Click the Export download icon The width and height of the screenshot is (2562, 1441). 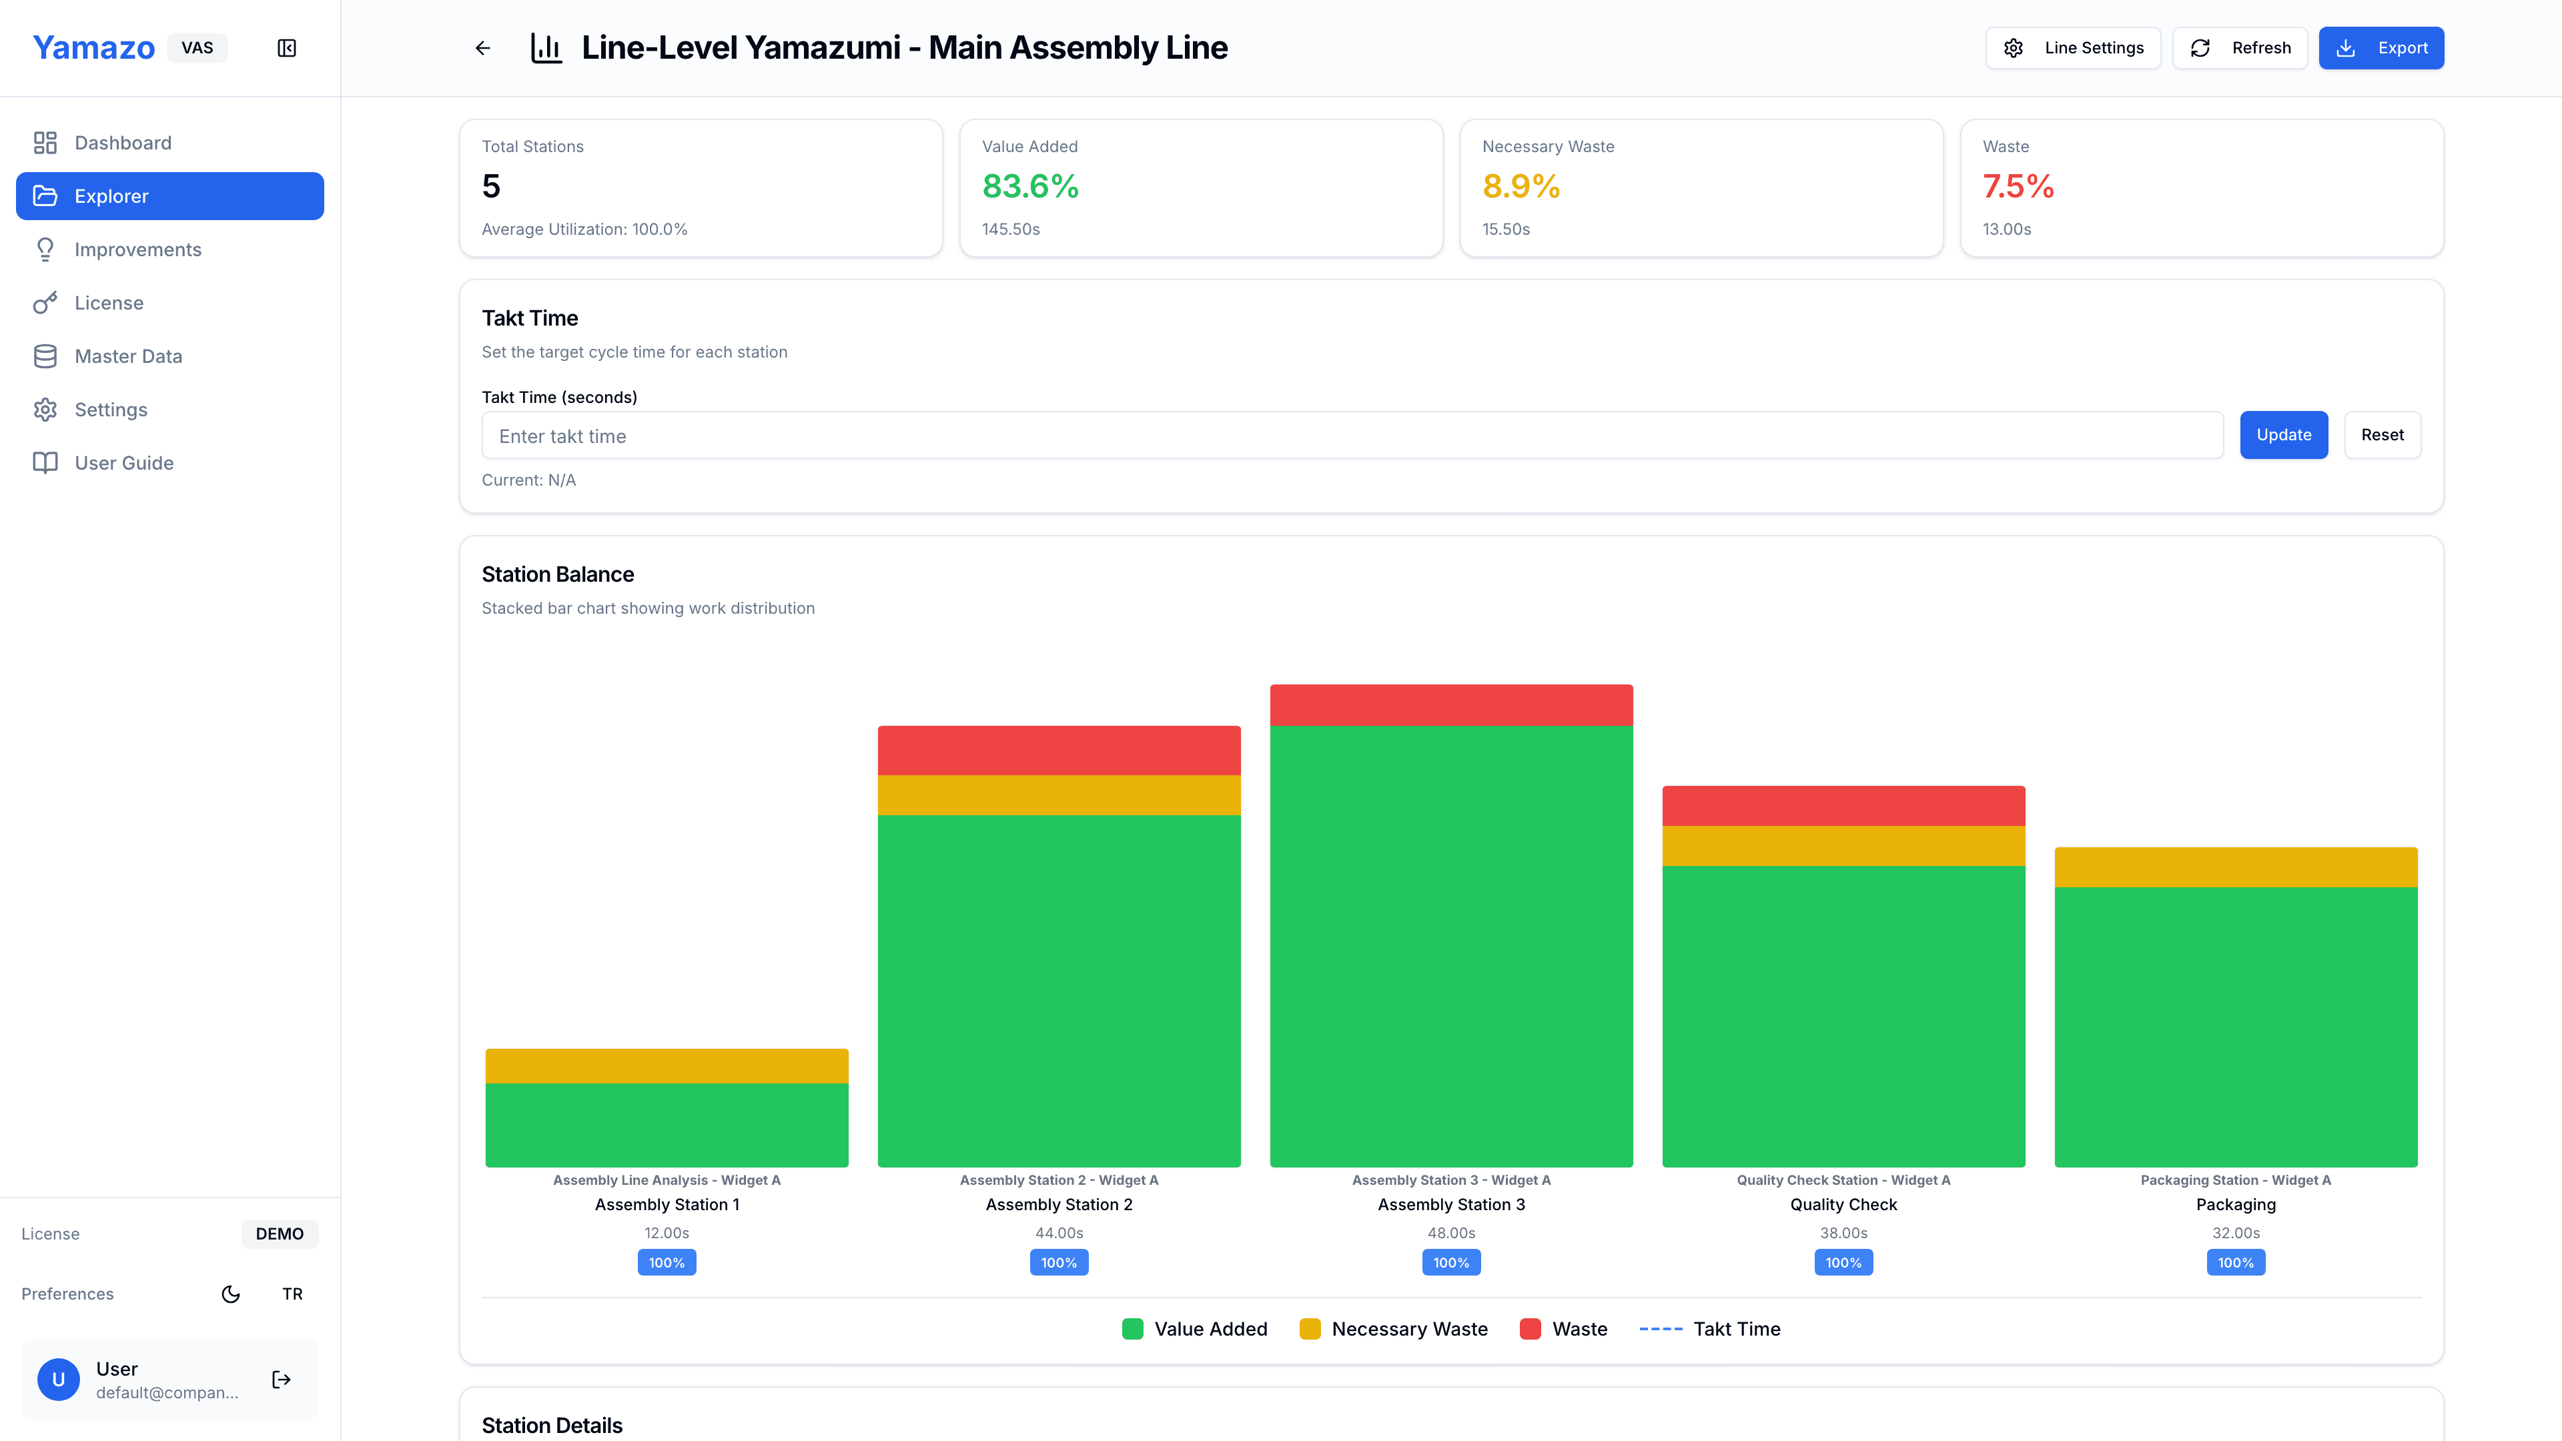coord(2345,48)
